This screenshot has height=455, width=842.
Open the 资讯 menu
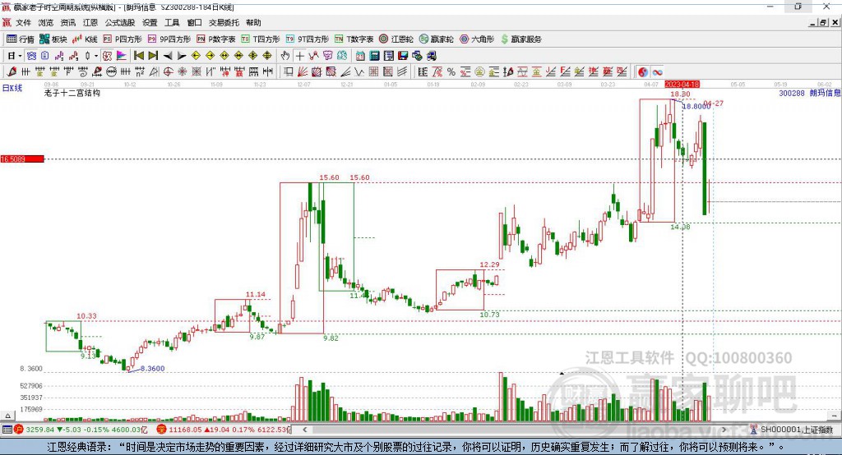pyautogui.click(x=67, y=22)
